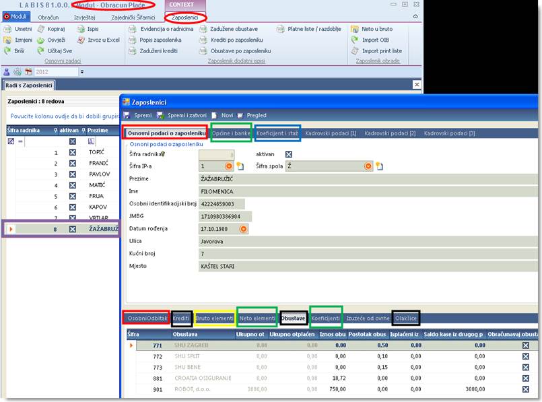This screenshot has height=402, width=542.
Task: Collapse the ribbon using the chevron
Action: (415, 17)
